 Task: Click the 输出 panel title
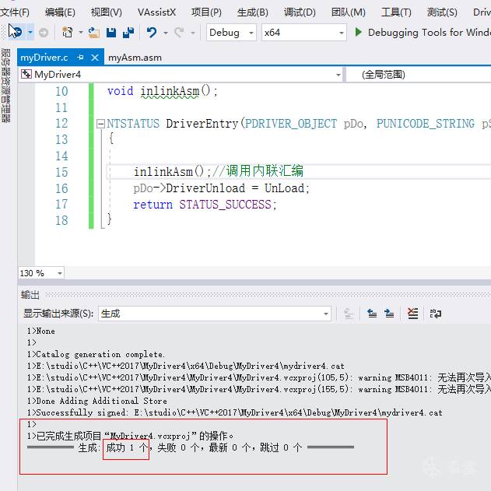30,295
